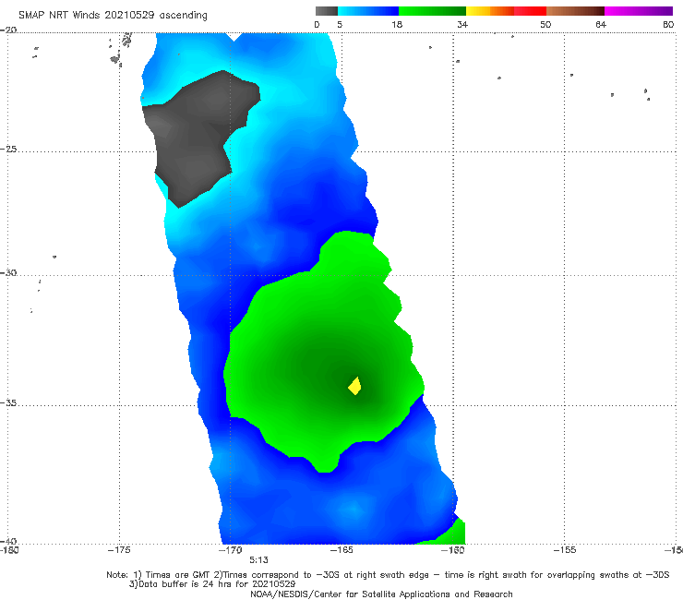The height and width of the screenshot is (600, 683).
Task: Click the colorbar label '18'
Action: click(x=397, y=25)
